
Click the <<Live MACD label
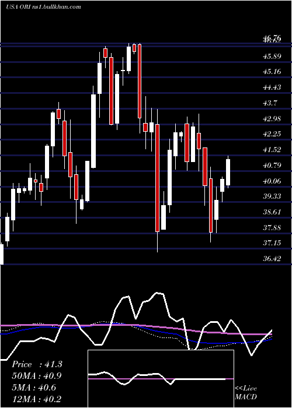tap(246, 392)
